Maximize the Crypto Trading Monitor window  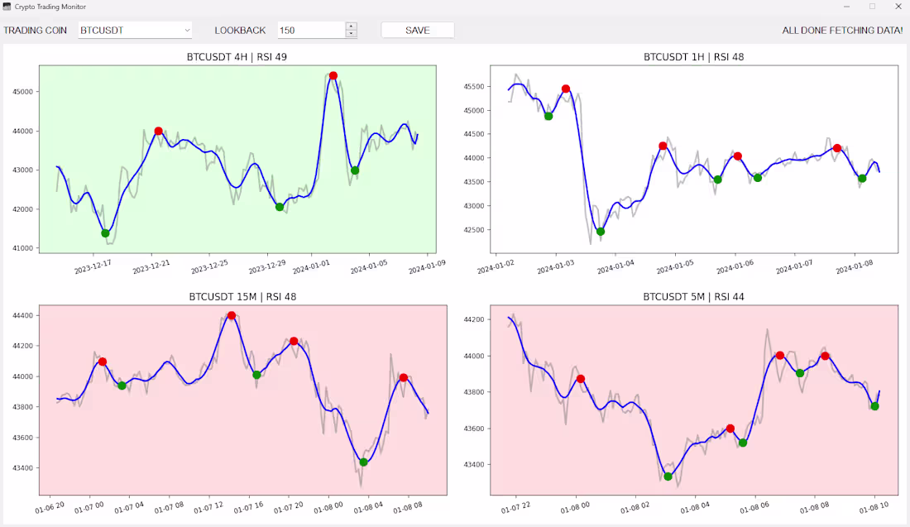point(872,7)
